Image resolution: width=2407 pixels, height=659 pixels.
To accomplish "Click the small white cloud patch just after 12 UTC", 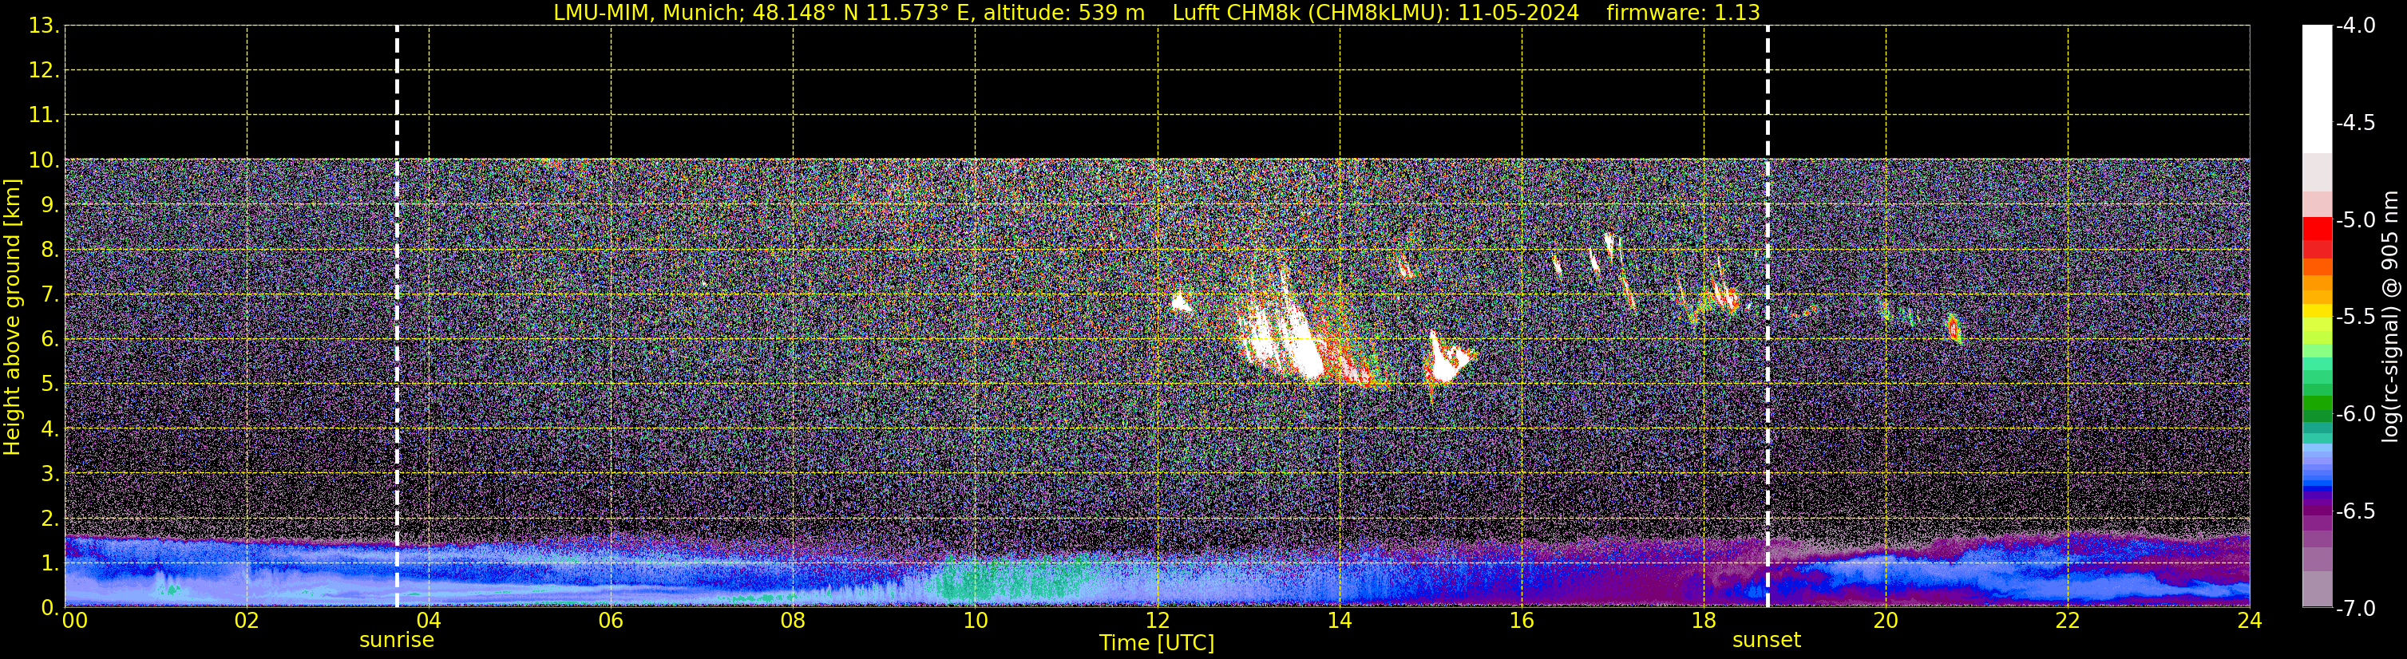I will click(x=1181, y=302).
